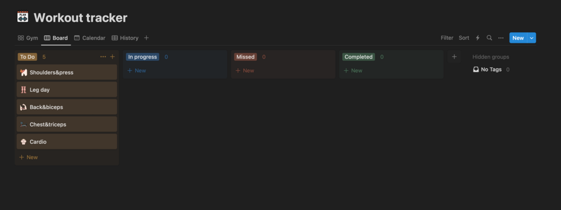Add a new view with plus icon
This screenshot has height=210, width=561.
pyautogui.click(x=146, y=38)
